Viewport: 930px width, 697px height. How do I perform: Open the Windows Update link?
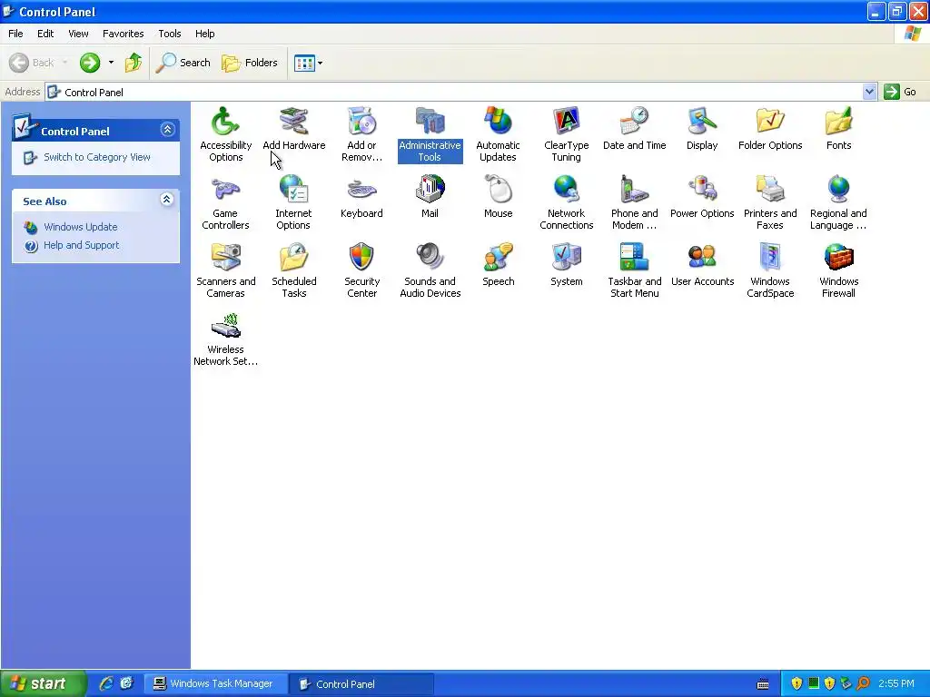(80, 227)
